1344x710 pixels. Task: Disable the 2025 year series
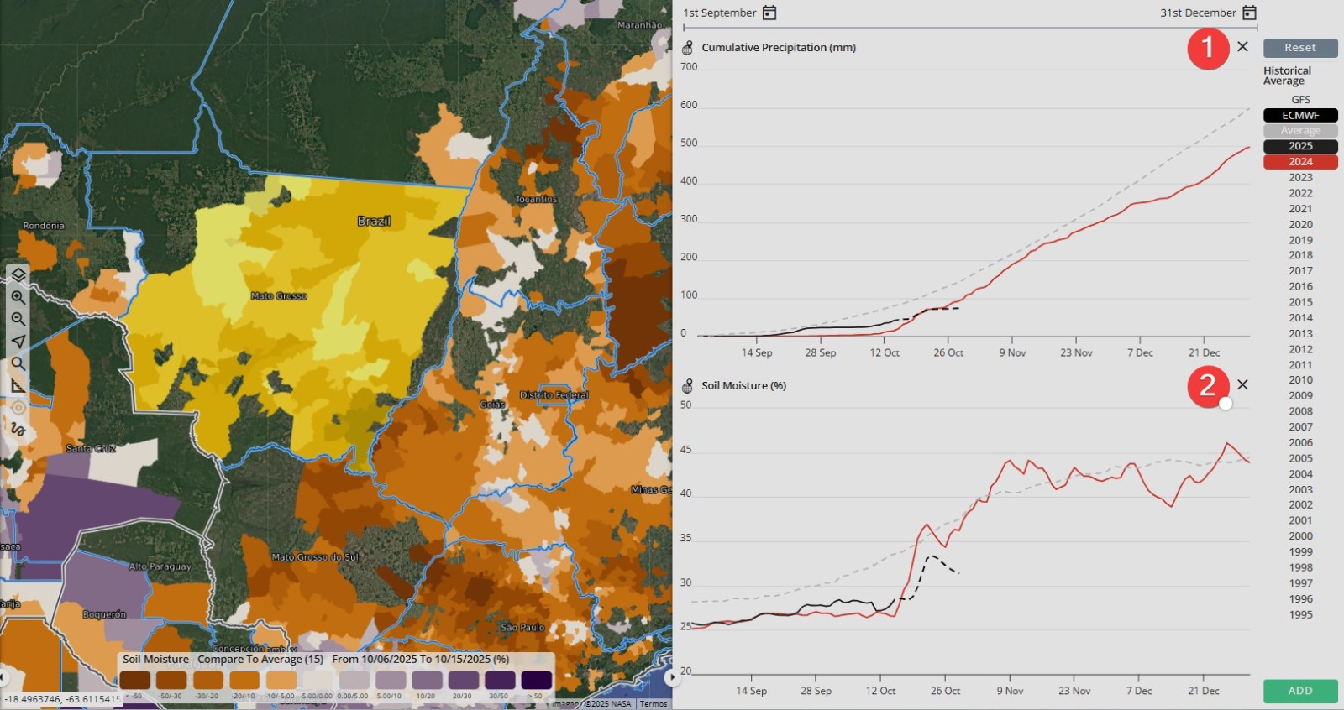(x=1299, y=146)
